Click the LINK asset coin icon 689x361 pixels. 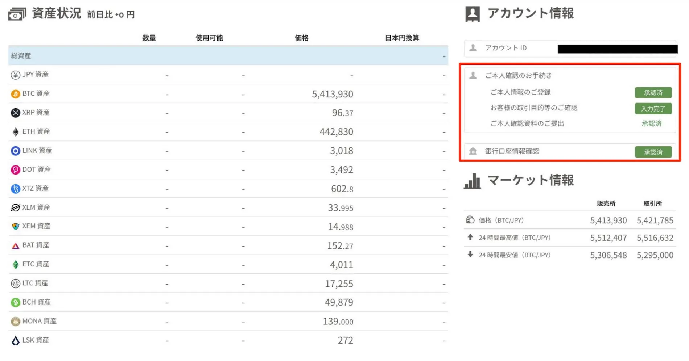[15, 151]
